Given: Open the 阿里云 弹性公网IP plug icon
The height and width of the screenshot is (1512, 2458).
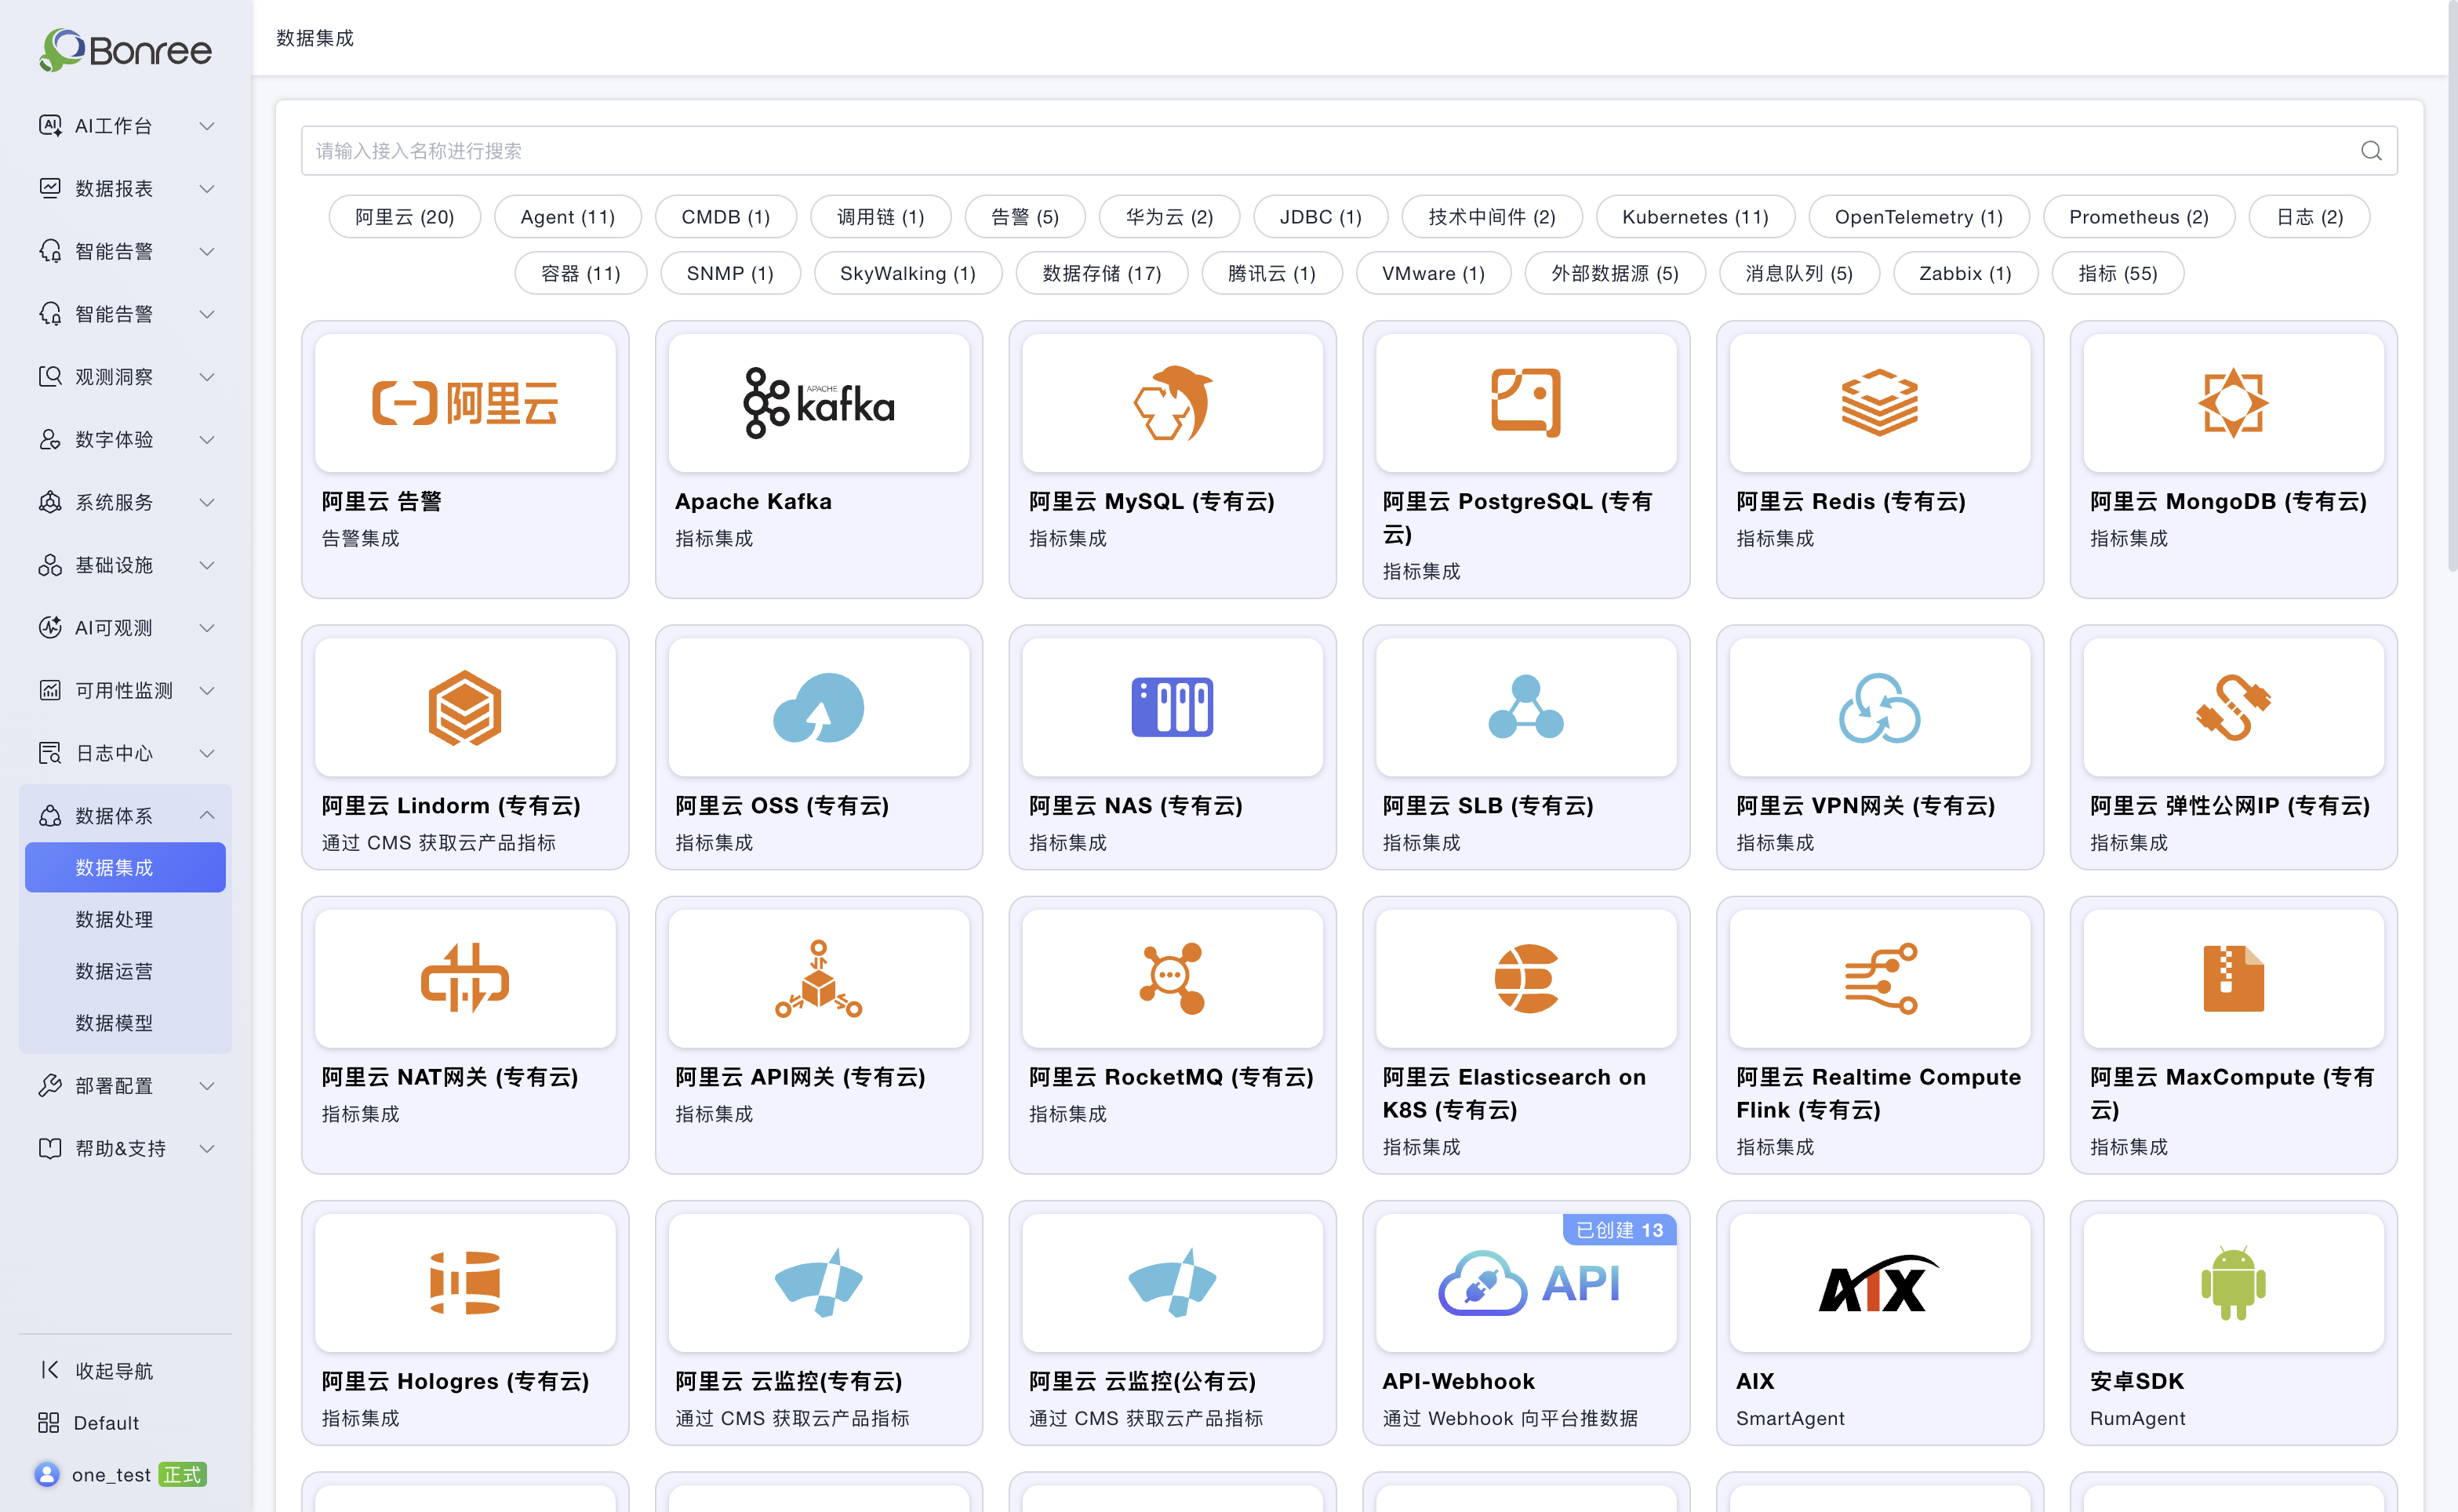Looking at the screenshot, I should coord(2233,708).
